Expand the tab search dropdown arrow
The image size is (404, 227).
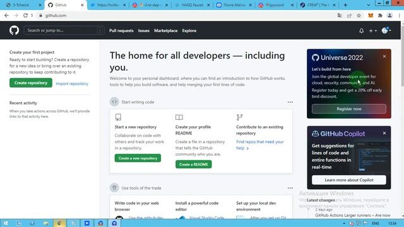coord(368,5)
